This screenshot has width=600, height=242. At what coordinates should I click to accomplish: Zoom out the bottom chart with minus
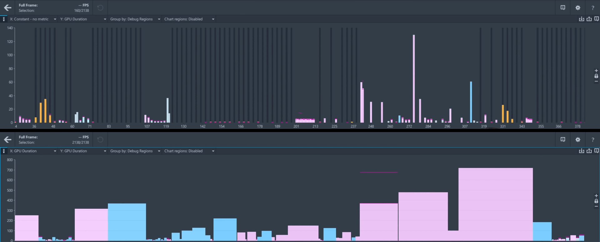596,206
